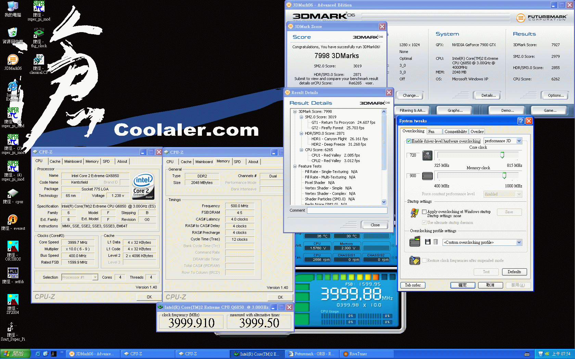The width and height of the screenshot is (575, 359).
Task: Open the setfsb desktop shortcut
Action: 13,276
